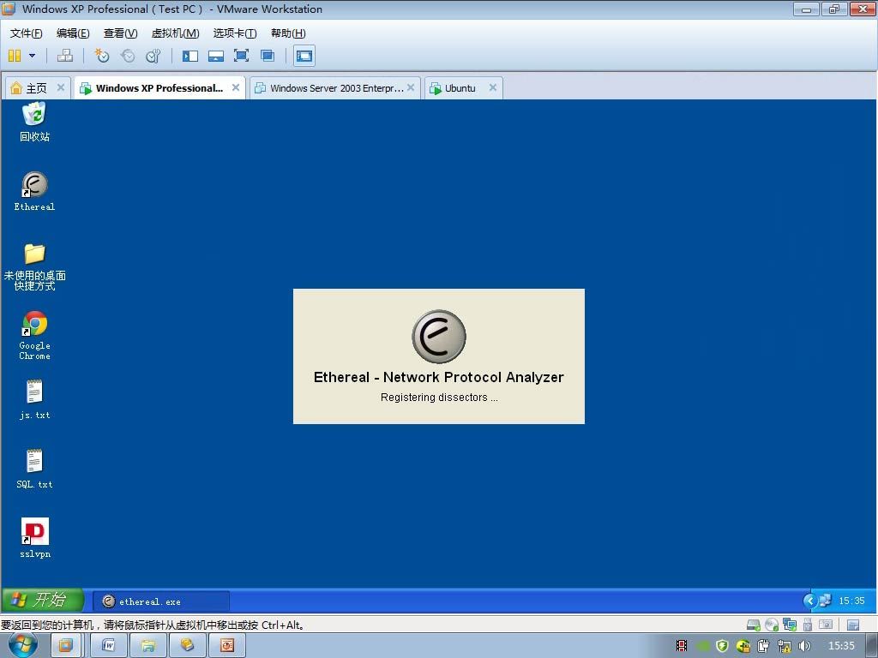Viewport: 878px width, 658px height.
Task: Click the VMware status bar camera device icon
Action: (826, 625)
